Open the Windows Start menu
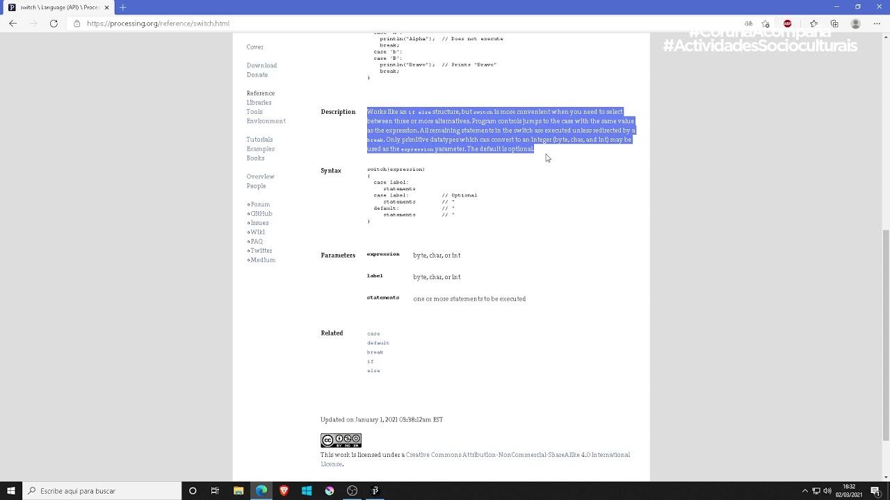 [x=11, y=491]
